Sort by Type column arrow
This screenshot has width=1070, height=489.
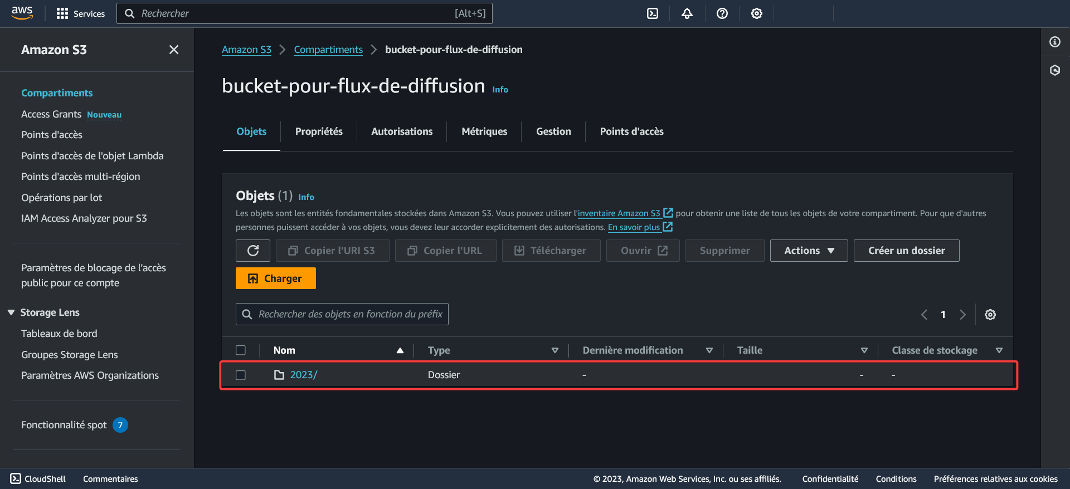tap(555, 350)
